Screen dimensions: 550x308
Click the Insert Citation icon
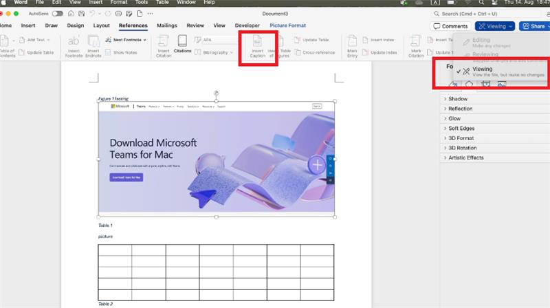point(163,41)
